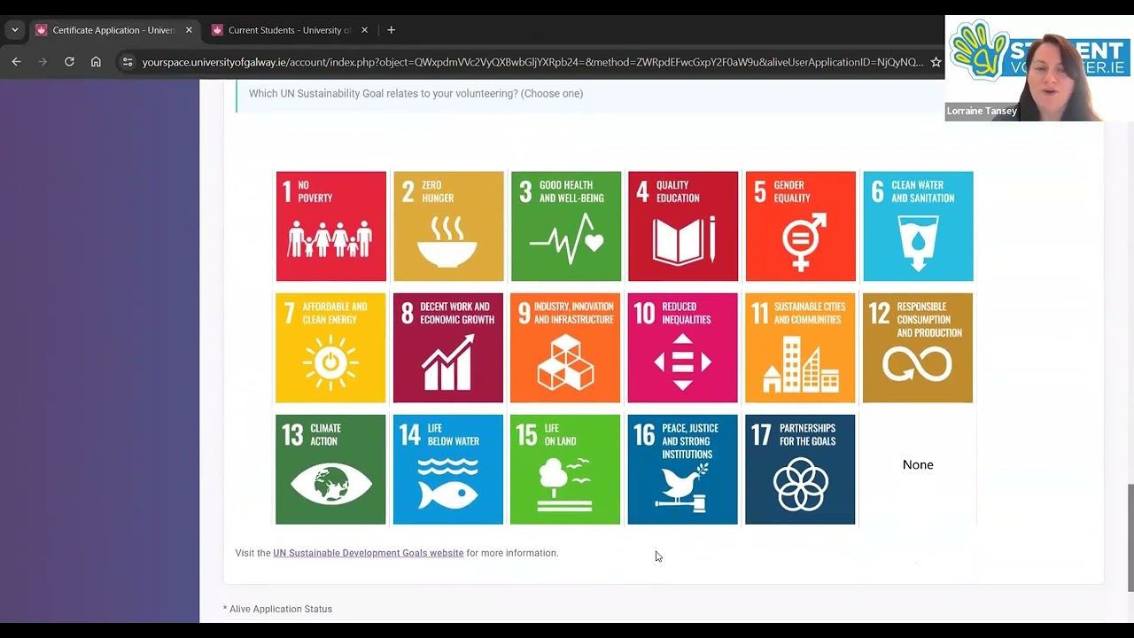This screenshot has width=1134, height=638.
Task: Open the browser home page
Action: (96, 62)
